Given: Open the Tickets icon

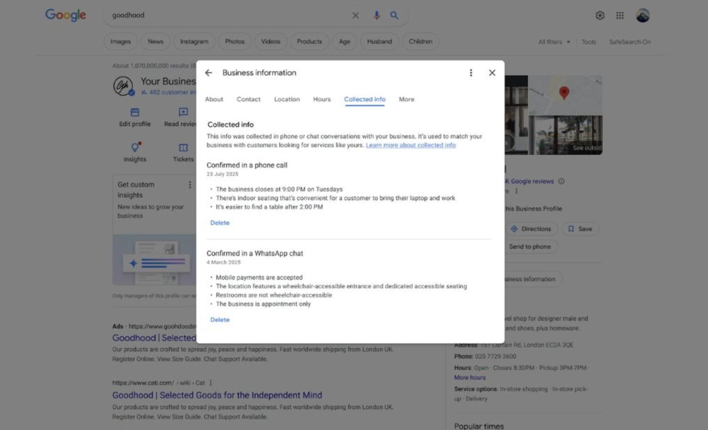Looking at the screenshot, I should (183, 148).
